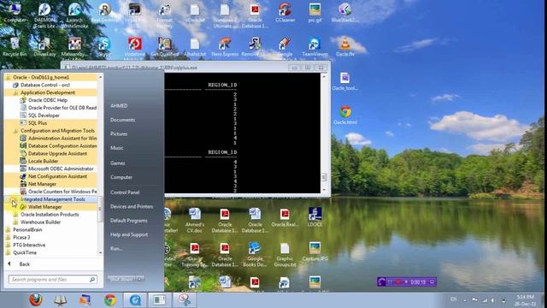
Task: Open the Skype desktop shortcut
Action: click(x=104, y=48)
